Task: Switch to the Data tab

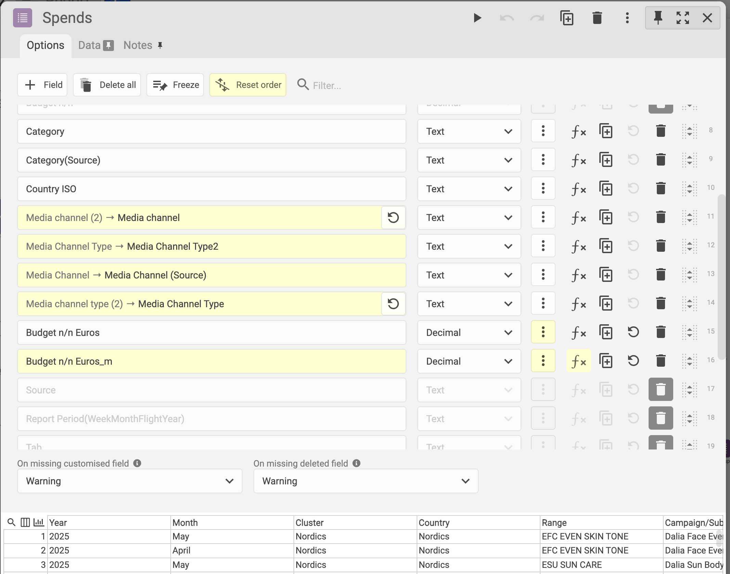Action: coord(90,45)
